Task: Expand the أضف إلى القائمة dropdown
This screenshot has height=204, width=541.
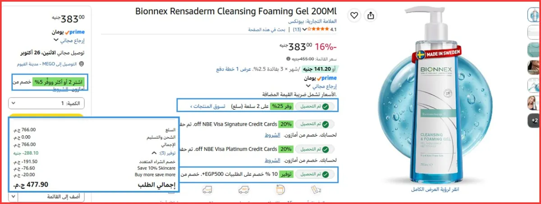Action: 46,197
